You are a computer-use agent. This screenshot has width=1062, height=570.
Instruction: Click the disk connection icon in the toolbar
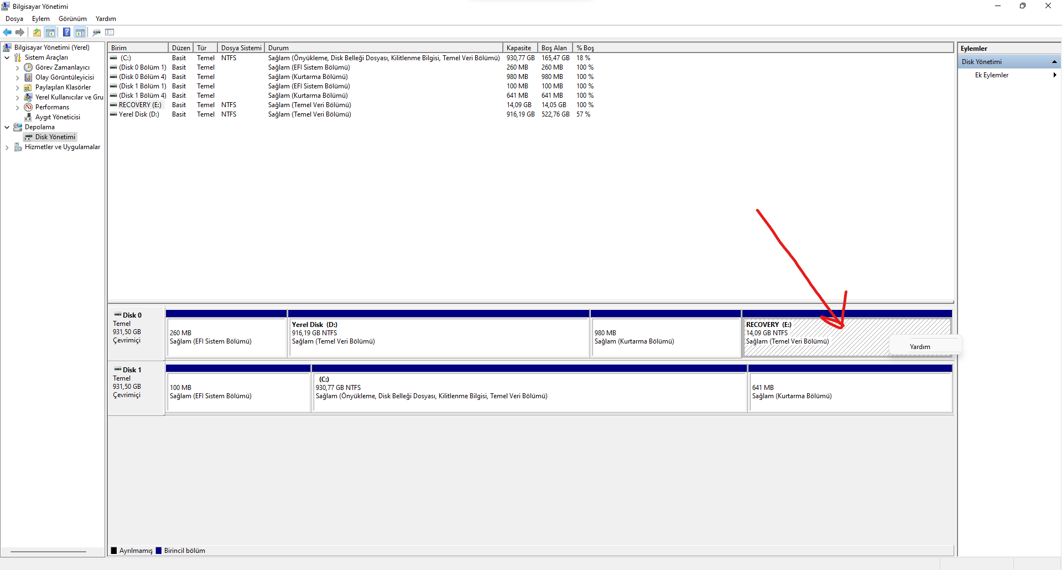[97, 32]
